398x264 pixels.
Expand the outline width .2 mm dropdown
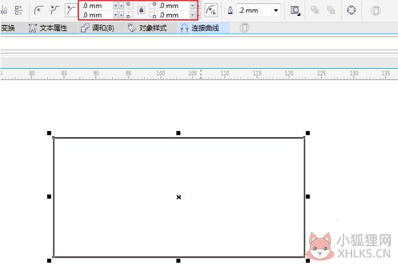tap(276, 11)
